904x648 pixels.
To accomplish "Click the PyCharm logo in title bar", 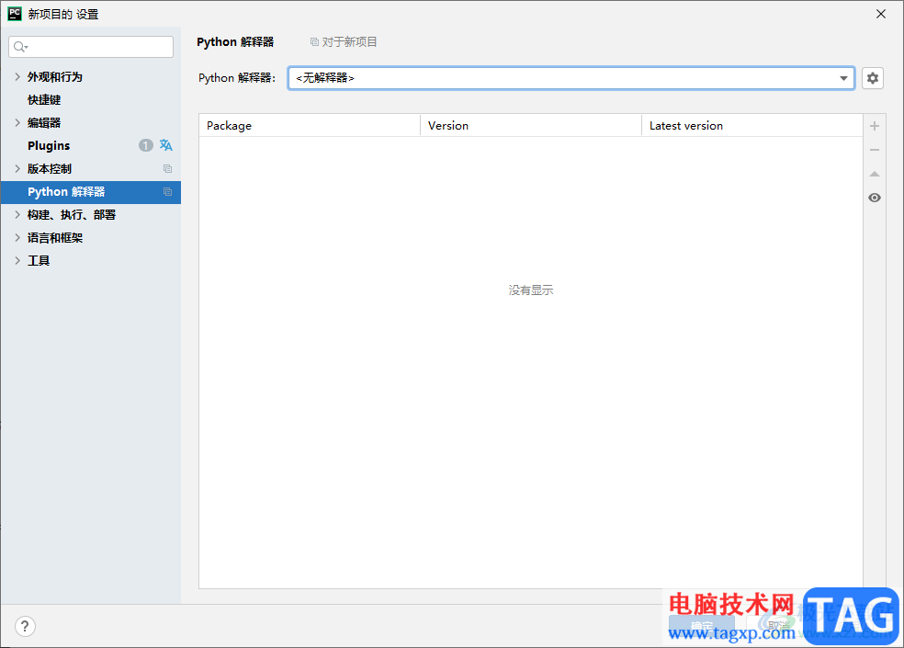I will [15, 14].
